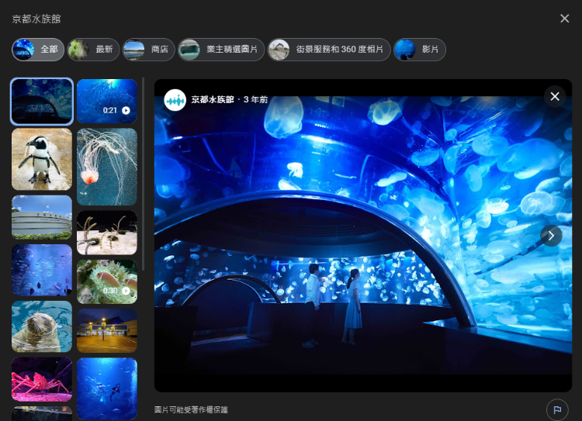Open the 商店 photos tab
The height and width of the screenshot is (421, 582).
click(x=148, y=50)
